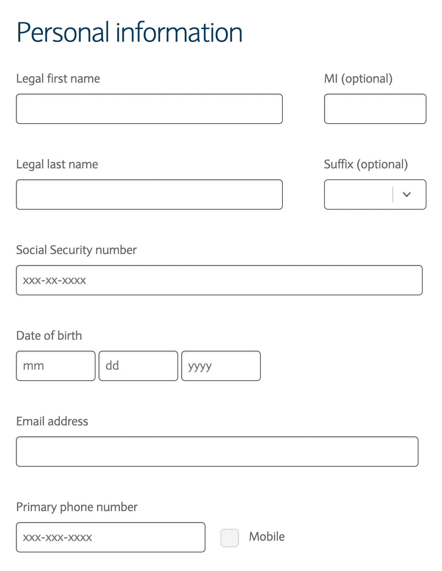This screenshot has height=571, width=442.
Task: Click the "Primary phone number" label
Action: coord(77,507)
